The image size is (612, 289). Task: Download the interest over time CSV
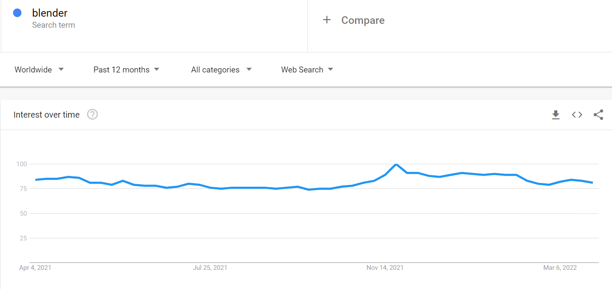pos(556,115)
